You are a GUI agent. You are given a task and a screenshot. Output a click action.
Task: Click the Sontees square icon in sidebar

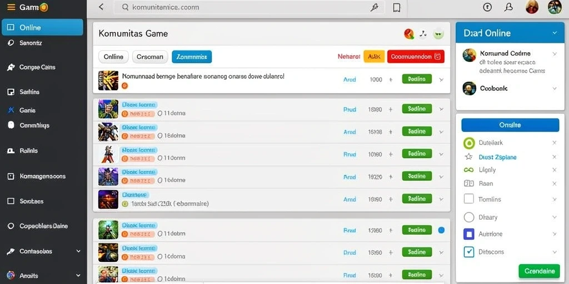point(11,201)
